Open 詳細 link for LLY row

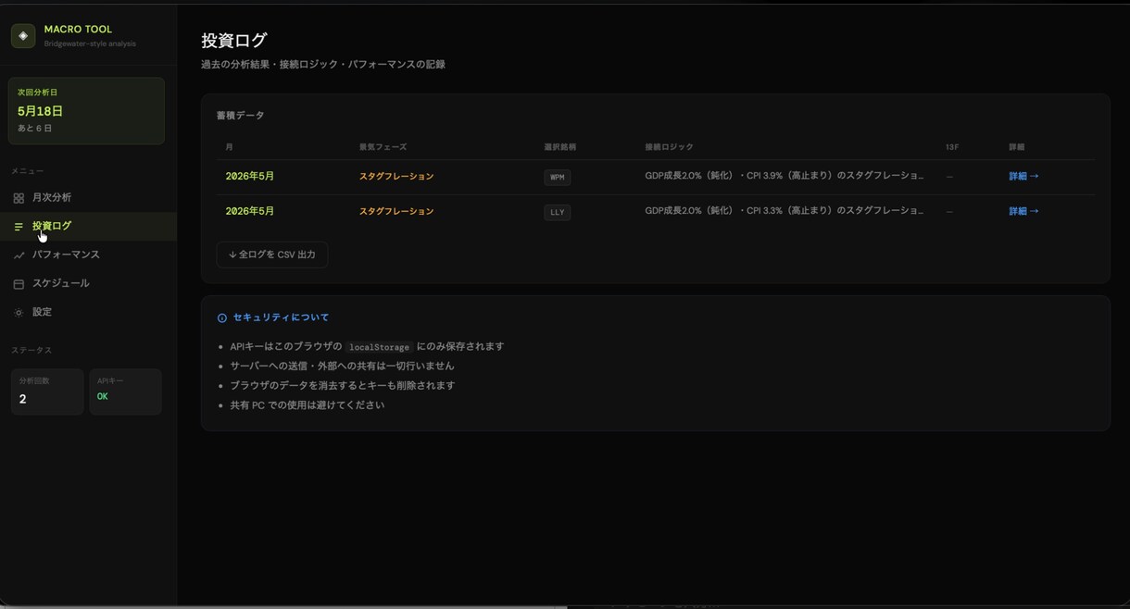[1023, 211]
